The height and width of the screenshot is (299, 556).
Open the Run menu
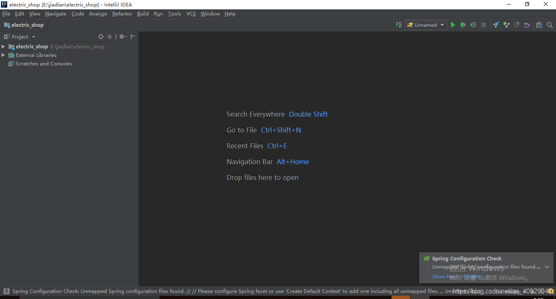[158, 13]
